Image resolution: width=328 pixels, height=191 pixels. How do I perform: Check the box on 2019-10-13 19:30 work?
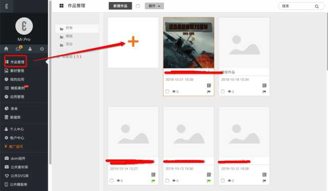pos(167,180)
